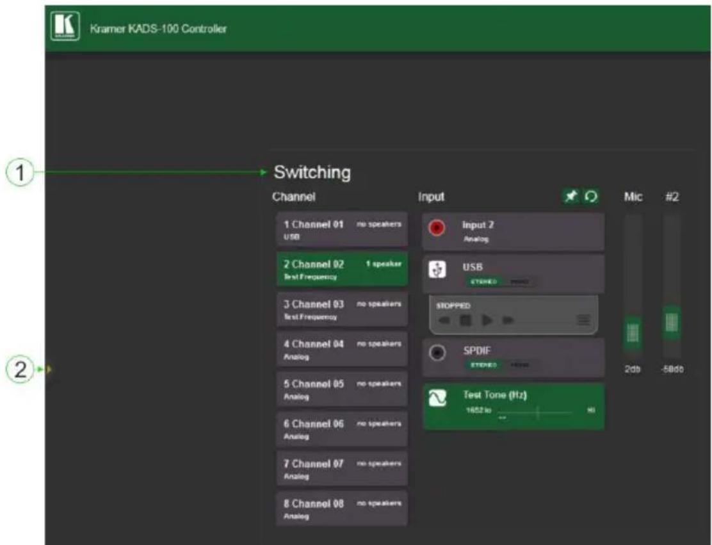The height and width of the screenshot is (545, 712).
Task: Open the USB player playlist menu icon
Action: pyautogui.click(x=583, y=320)
